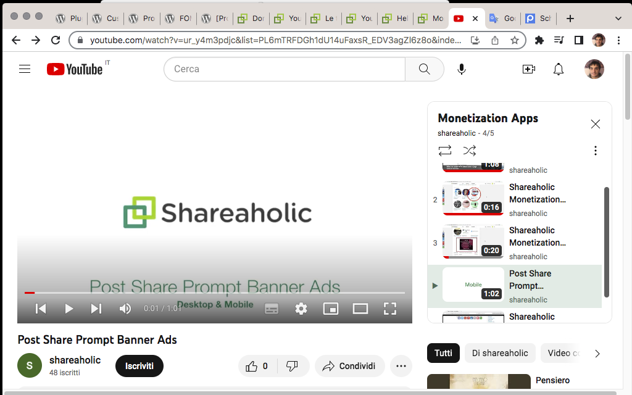This screenshot has width=632, height=395.
Task: Toggle playlist shuffle
Action: 470,151
